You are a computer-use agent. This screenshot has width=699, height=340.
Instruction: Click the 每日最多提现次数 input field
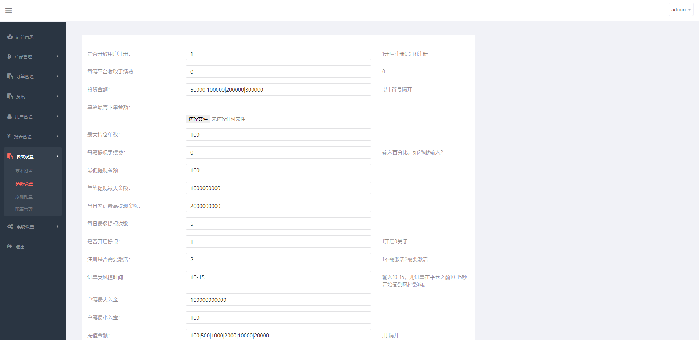[x=279, y=224]
